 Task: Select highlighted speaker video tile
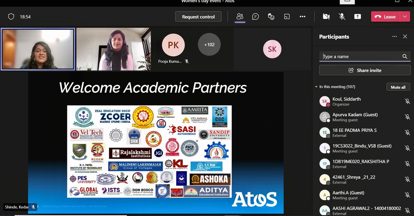pyautogui.click(x=38, y=49)
